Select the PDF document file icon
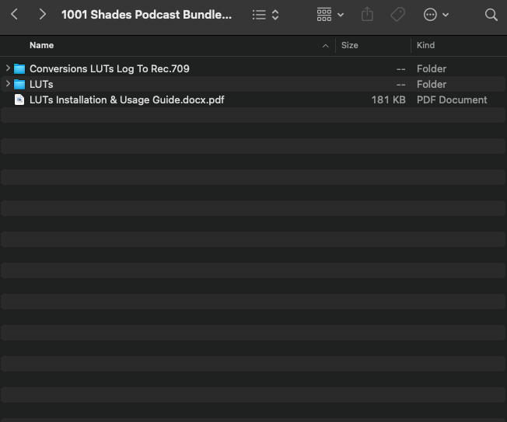 (x=19, y=99)
